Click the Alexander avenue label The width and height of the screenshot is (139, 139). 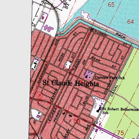click(x=42, y=74)
